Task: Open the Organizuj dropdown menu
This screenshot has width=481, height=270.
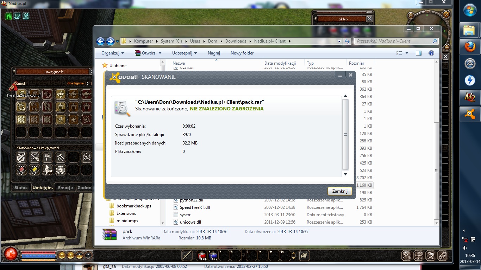Action: point(113,53)
